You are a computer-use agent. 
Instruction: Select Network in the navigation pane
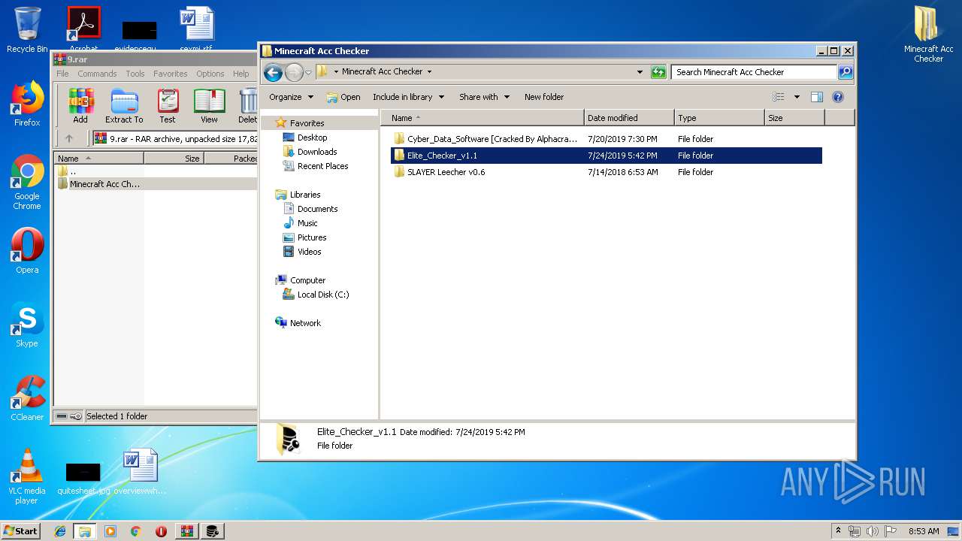click(x=298, y=323)
